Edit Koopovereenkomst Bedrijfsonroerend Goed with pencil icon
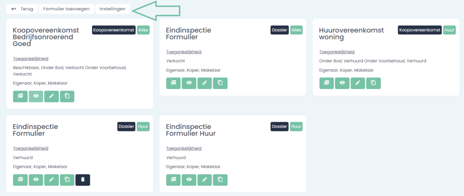Viewport: 464px width, 196px height. coord(52,96)
